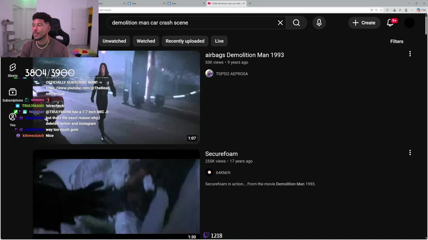Open three-dot menu for airbags Demolition Man video
The width and height of the screenshot is (428, 240).
pyautogui.click(x=410, y=54)
